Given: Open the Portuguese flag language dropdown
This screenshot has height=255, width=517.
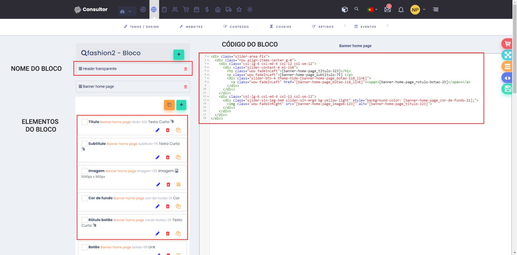Looking at the screenshot, I should (x=372, y=10).
